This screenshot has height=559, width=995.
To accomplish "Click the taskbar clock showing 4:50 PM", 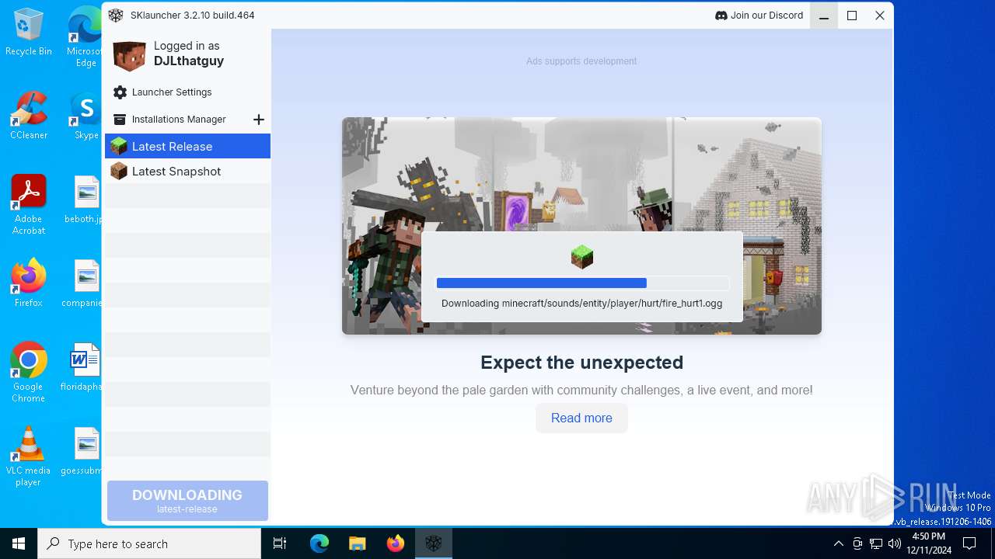I will click(928, 543).
